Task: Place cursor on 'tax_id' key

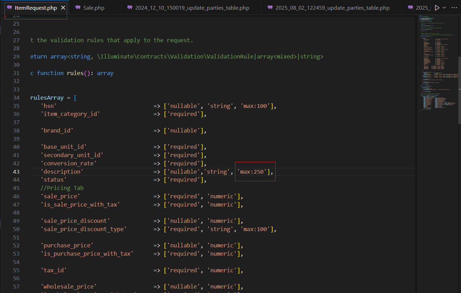Action: (54, 270)
